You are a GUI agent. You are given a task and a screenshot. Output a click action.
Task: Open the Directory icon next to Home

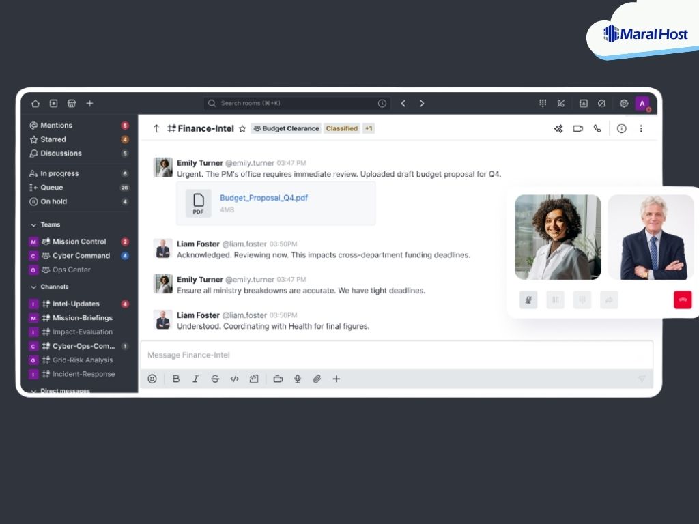53,104
